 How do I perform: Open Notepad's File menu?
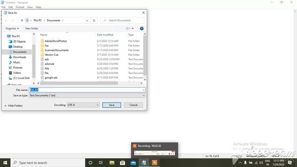[3, 7]
